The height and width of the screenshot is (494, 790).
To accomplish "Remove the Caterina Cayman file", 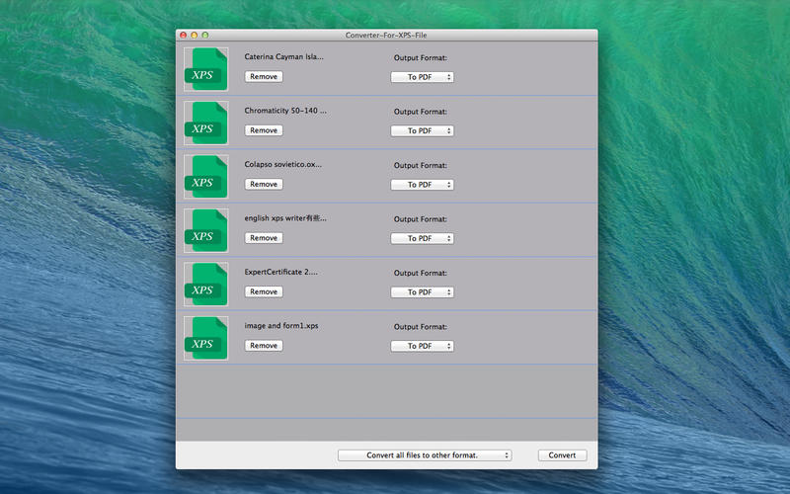I will [264, 77].
